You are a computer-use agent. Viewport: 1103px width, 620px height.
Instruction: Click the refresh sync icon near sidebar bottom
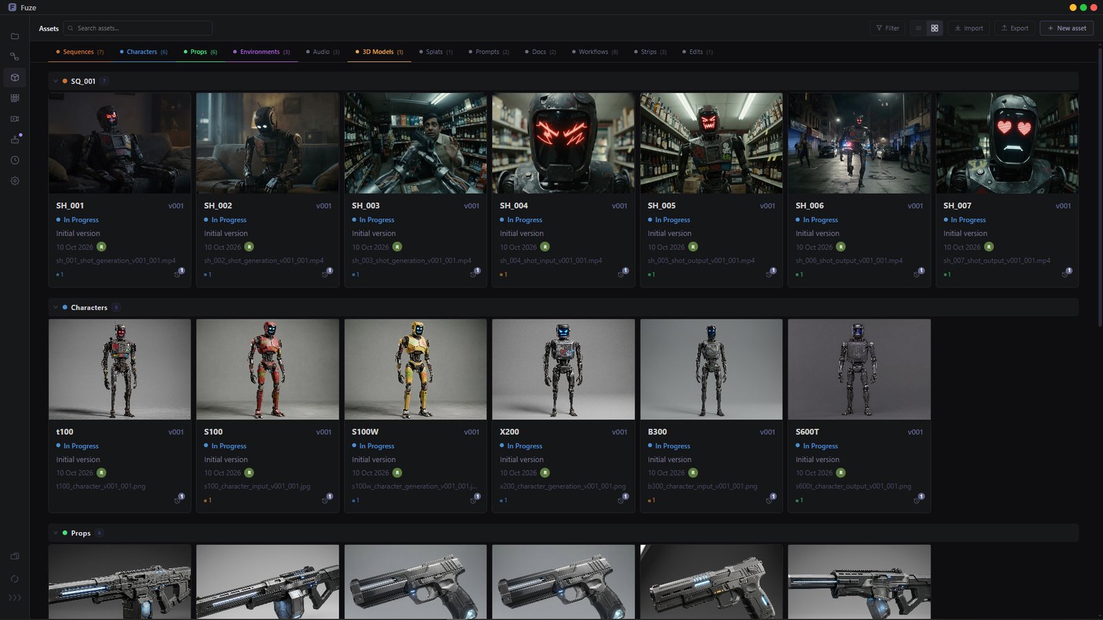[14, 579]
